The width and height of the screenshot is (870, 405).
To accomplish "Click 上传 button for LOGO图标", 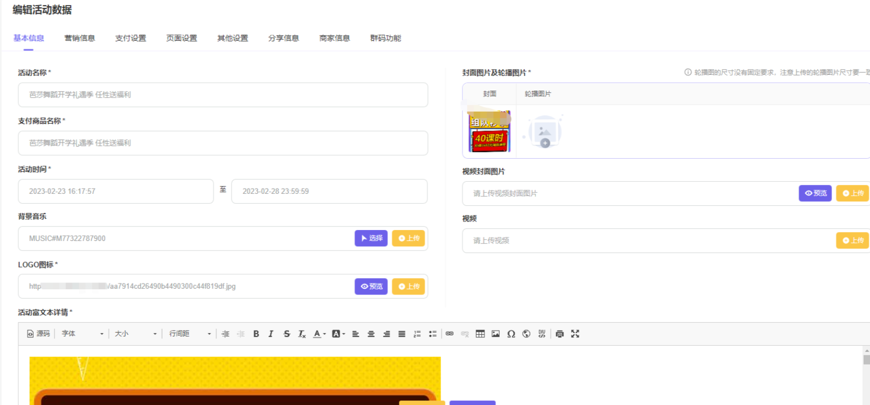I will click(x=409, y=287).
